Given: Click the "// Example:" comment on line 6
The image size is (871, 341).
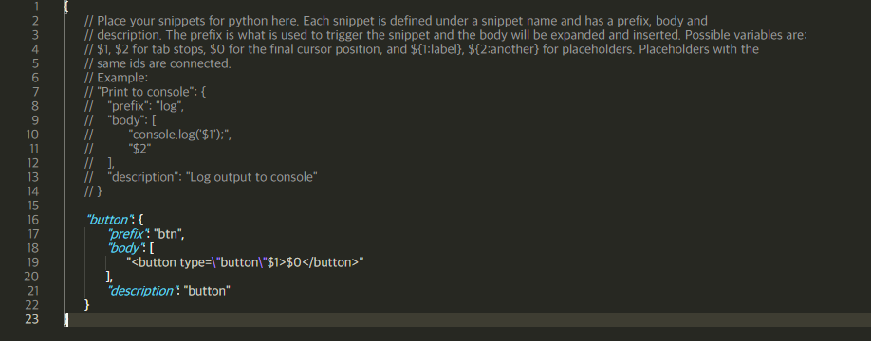Looking at the screenshot, I should 116,78.
